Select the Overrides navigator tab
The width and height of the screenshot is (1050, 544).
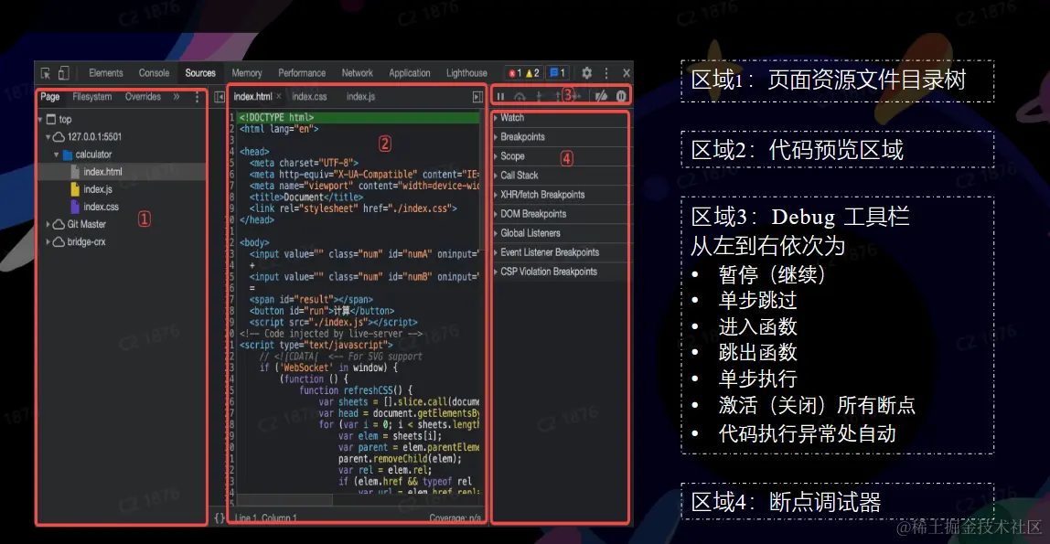click(143, 97)
